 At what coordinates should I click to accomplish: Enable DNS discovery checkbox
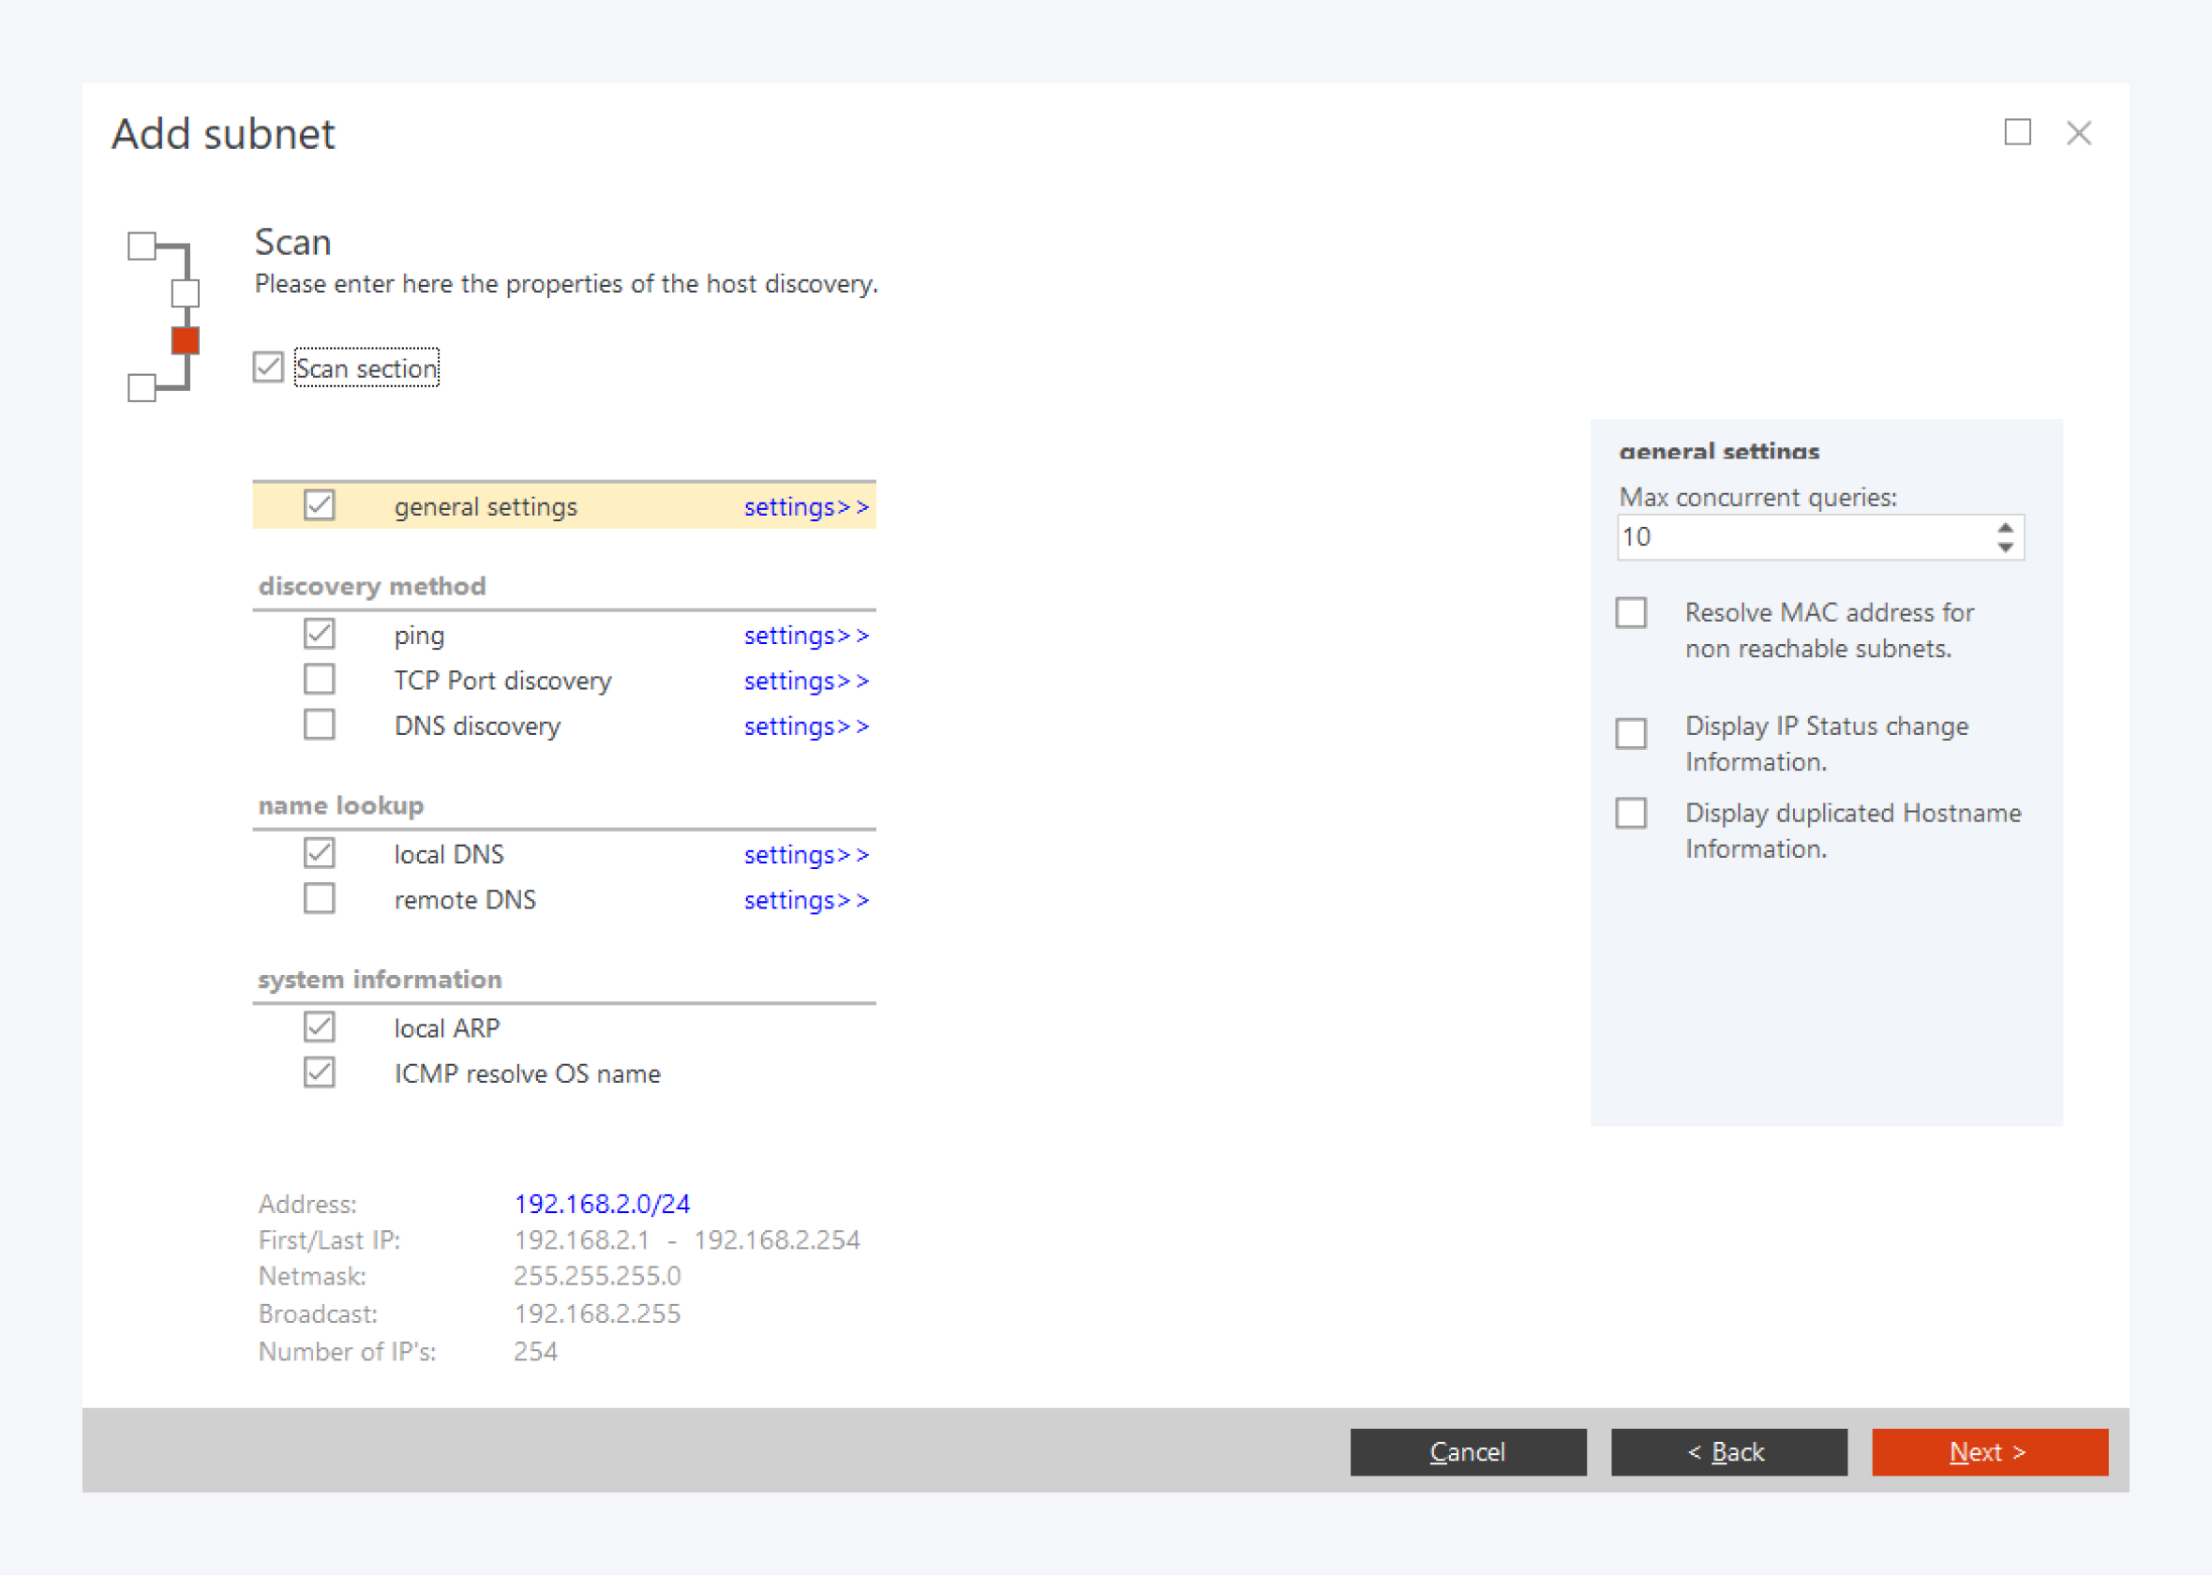[x=319, y=726]
